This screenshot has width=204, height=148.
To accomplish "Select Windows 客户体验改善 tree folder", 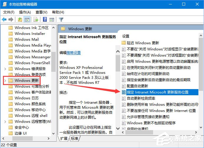I will point(33,92).
